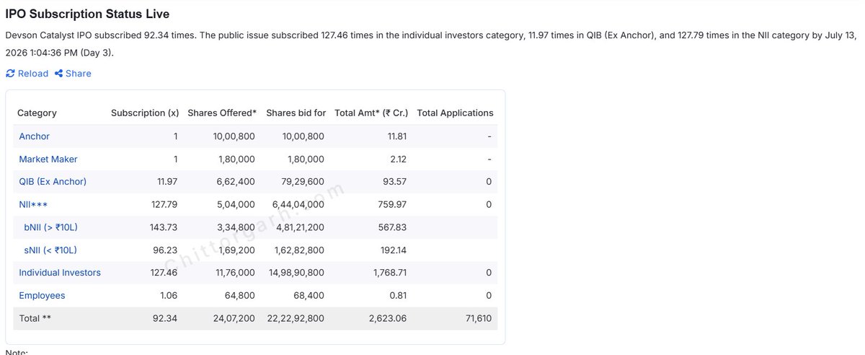Click the 2.12 Market Maker amount
Viewport: 865px width, 355px height.
tap(399, 159)
